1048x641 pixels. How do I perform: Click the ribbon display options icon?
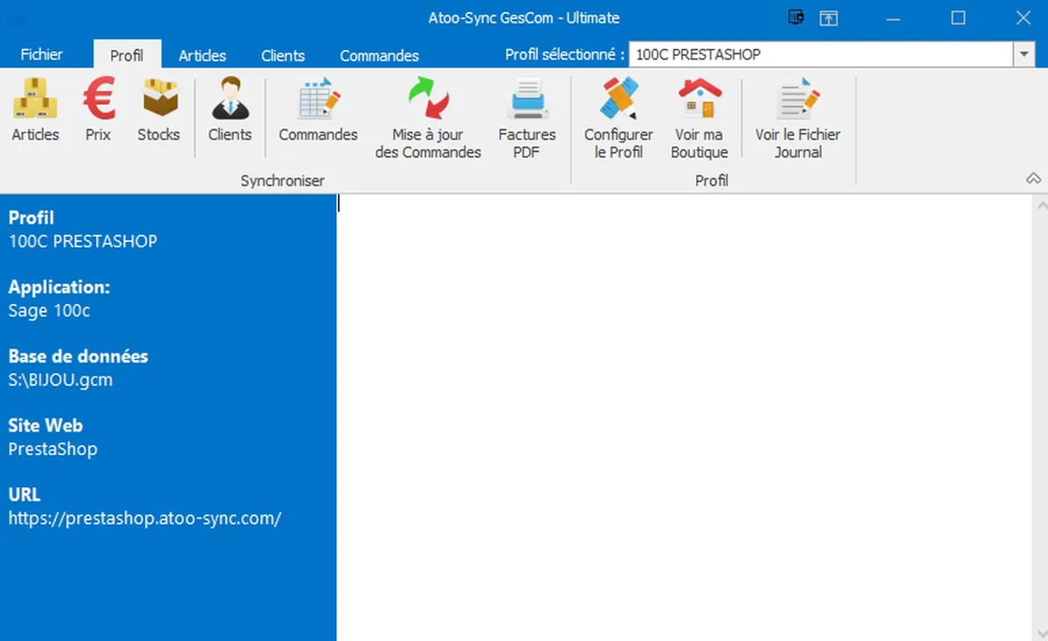coord(828,17)
